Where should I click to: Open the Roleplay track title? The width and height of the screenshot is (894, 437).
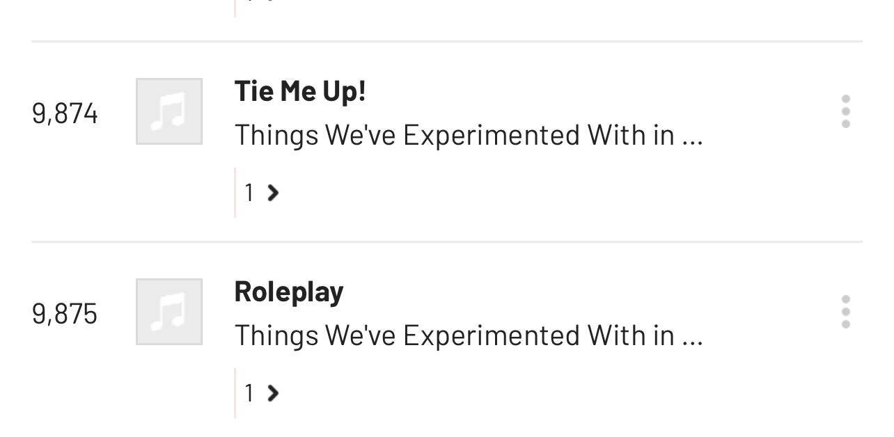289,292
